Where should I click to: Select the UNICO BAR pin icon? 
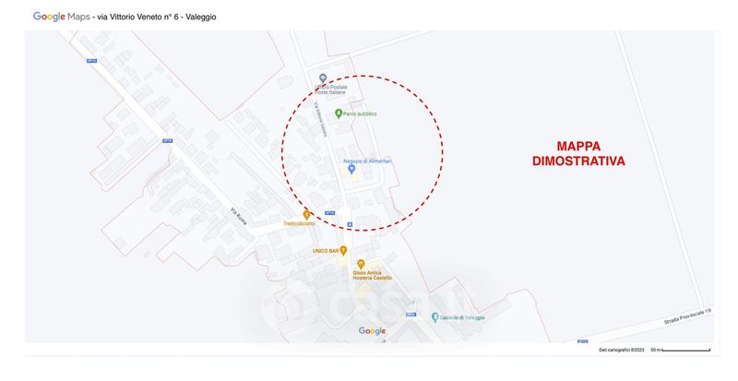343,251
